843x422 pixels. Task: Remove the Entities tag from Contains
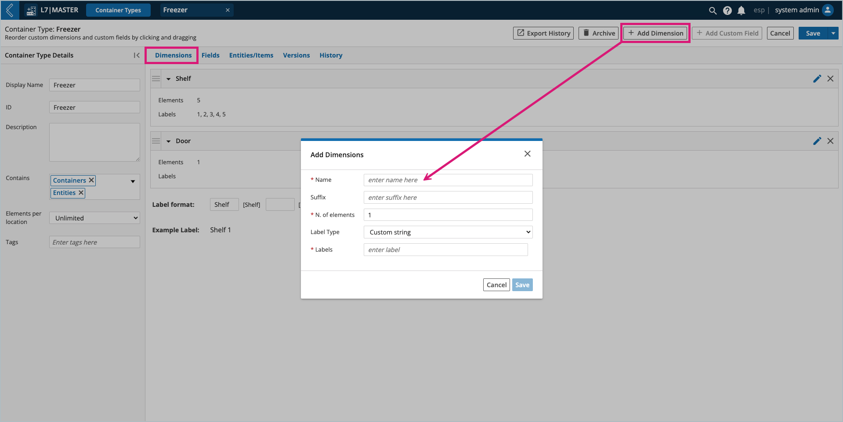click(81, 193)
